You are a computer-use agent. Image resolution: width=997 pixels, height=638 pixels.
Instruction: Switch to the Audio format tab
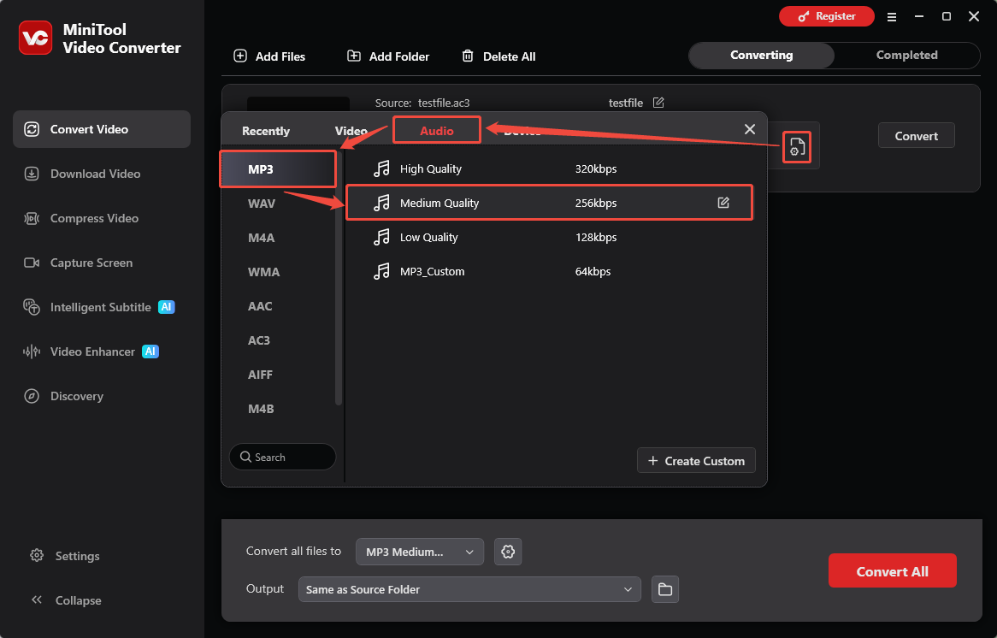(x=437, y=130)
